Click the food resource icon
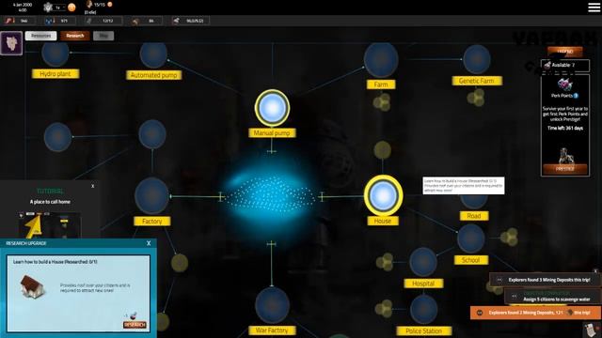602x338 pixels. point(8,21)
